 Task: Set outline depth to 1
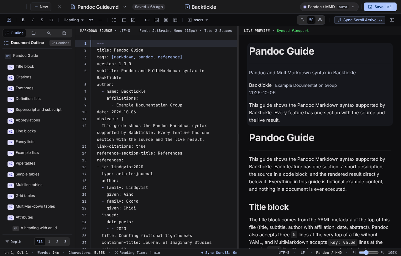tap(49, 242)
